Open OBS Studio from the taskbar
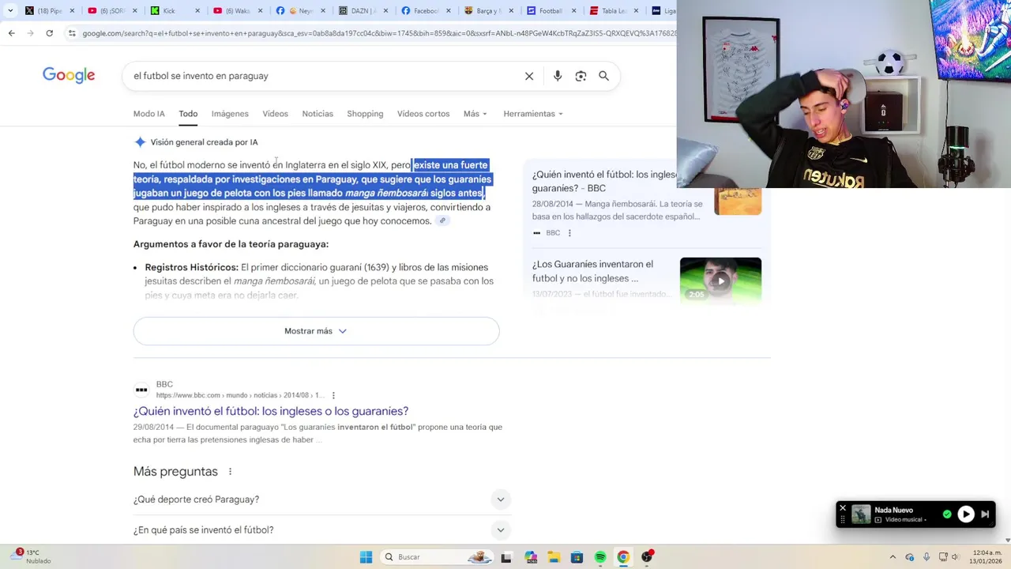The image size is (1011, 569). tap(647, 557)
